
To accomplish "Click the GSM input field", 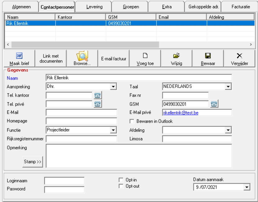I will [x=185, y=104].
